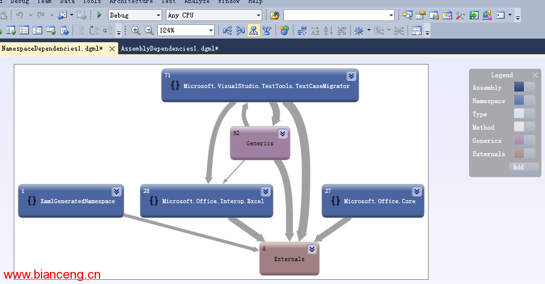Open the Debug menu
Image resolution: width=545 pixels, height=284 pixels.
(x=20, y=2)
